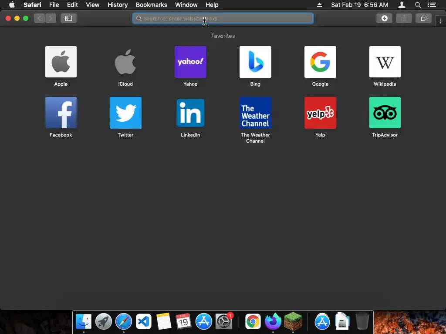Launch Minecraft grass block icon in Dock
This screenshot has width=446, height=334.
pyautogui.click(x=293, y=321)
